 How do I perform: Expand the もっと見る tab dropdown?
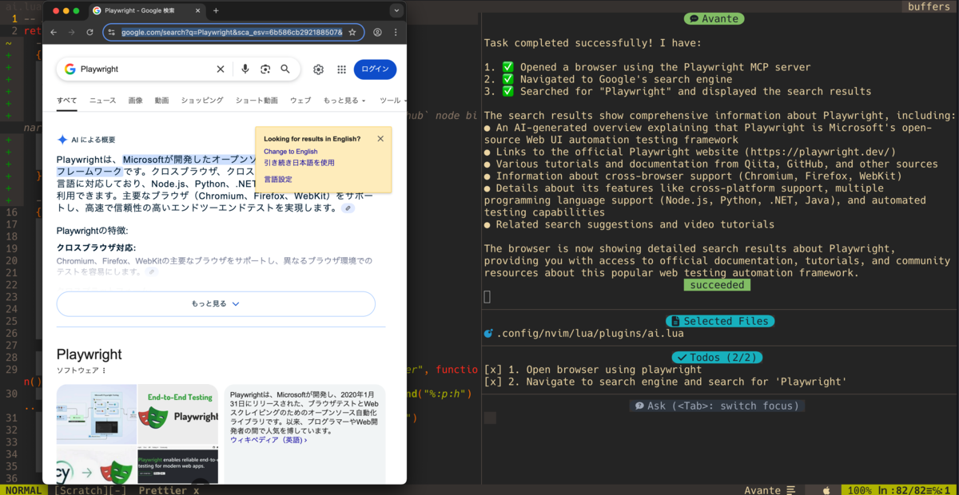344,101
